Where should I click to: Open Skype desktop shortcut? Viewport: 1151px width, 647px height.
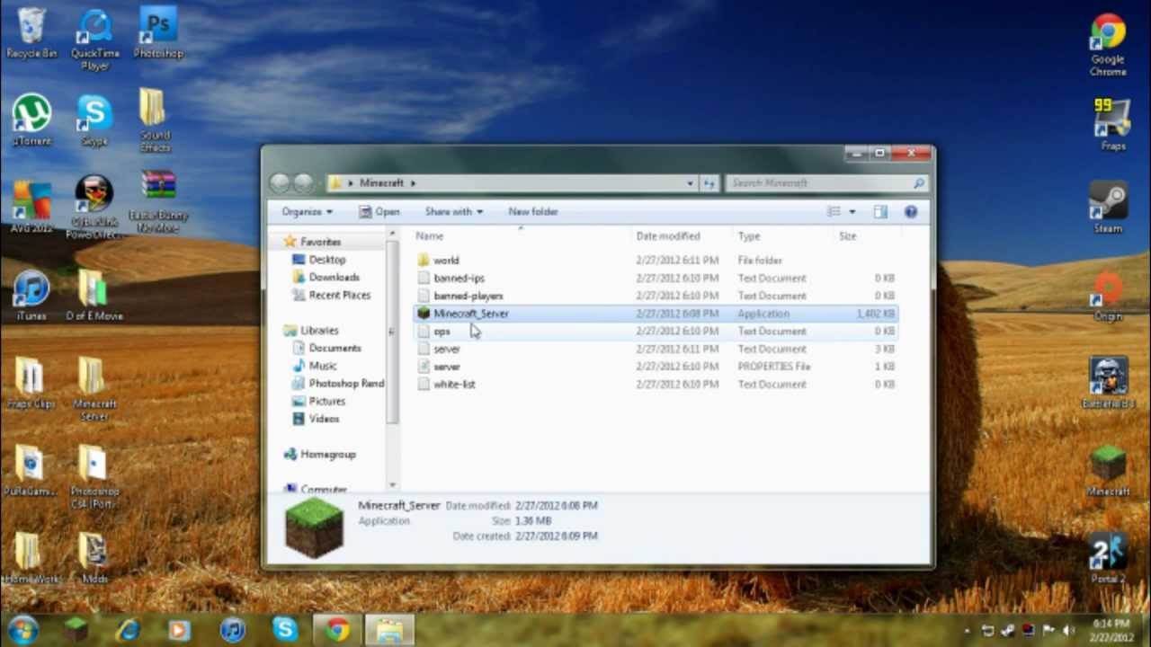(94, 120)
